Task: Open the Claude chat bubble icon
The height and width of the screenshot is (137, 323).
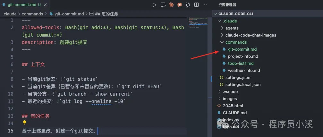Action: tap(180, 5)
